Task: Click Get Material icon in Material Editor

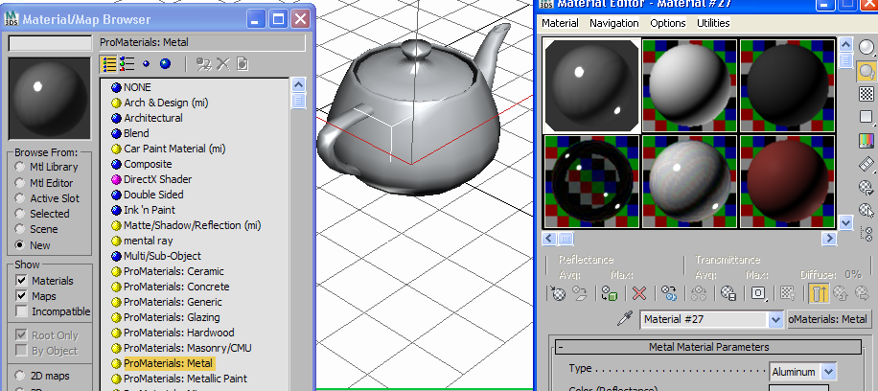Action: pyautogui.click(x=559, y=293)
